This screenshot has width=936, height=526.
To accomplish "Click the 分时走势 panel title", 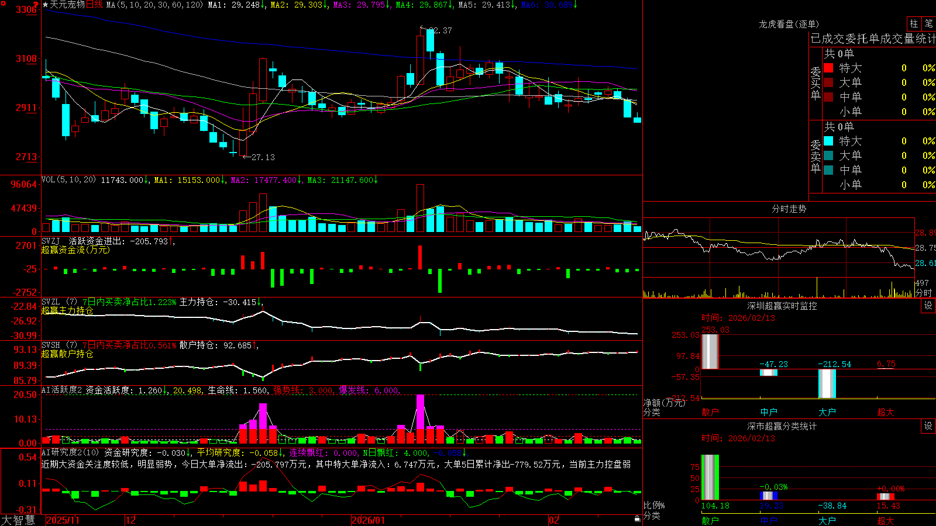I will tap(789, 209).
